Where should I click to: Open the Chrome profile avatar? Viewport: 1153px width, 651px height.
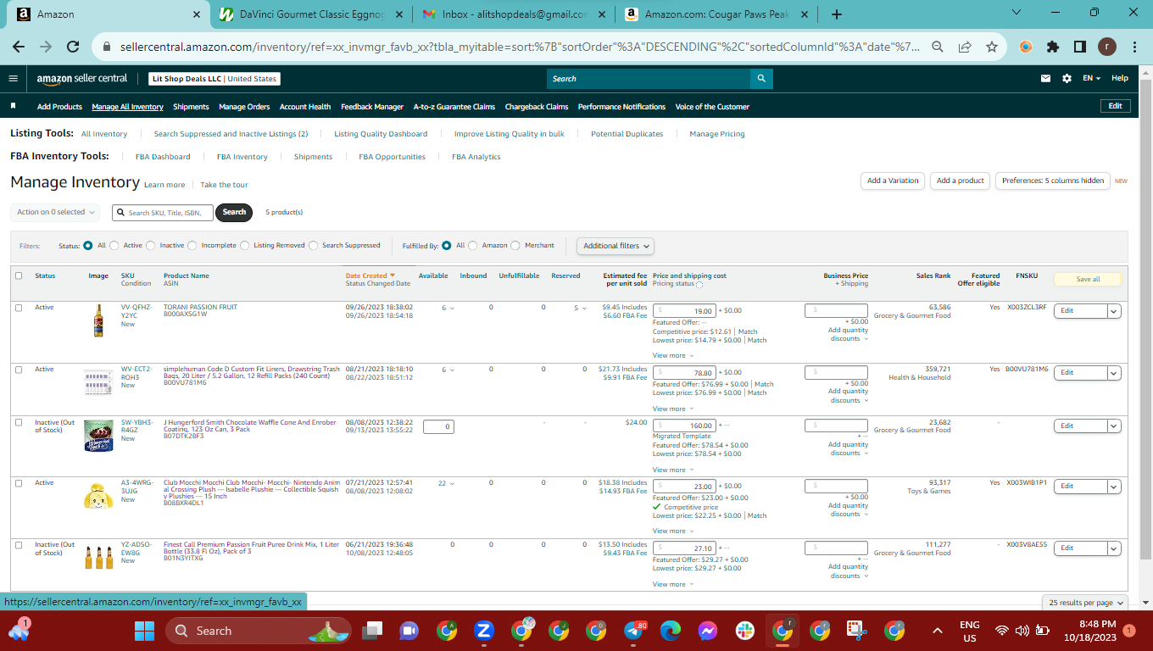(1106, 47)
